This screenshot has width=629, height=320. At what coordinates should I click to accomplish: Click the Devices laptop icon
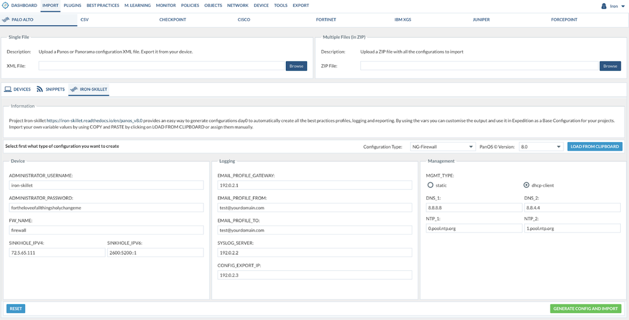point(8,89)
